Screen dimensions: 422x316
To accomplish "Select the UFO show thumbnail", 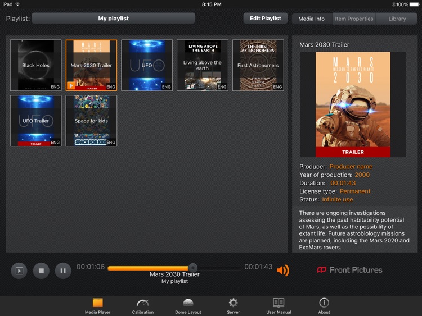I will pos(147,65).
